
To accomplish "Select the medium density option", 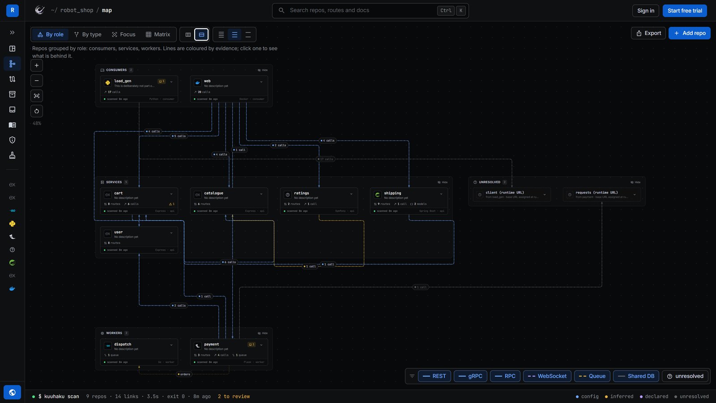I will [234, 34].
